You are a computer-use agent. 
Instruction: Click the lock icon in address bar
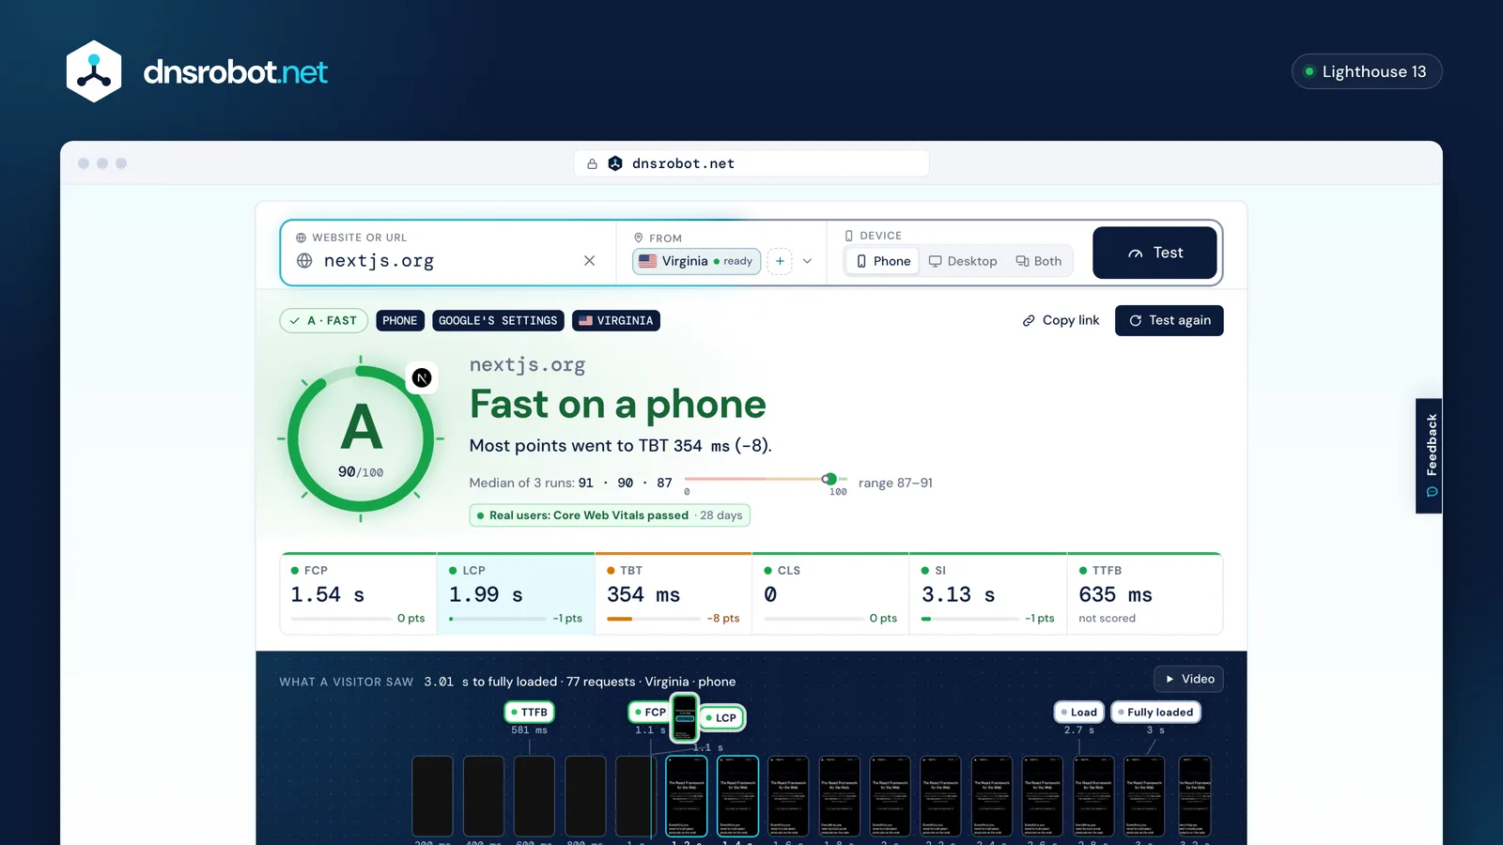pos(592,163)
